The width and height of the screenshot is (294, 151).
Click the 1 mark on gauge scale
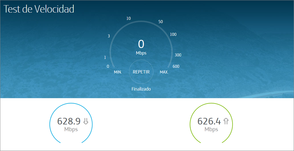[x=105, y=57]
